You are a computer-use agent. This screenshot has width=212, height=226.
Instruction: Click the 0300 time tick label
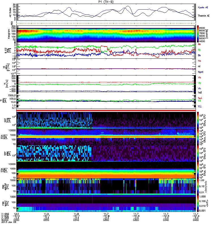coord(106,220)
